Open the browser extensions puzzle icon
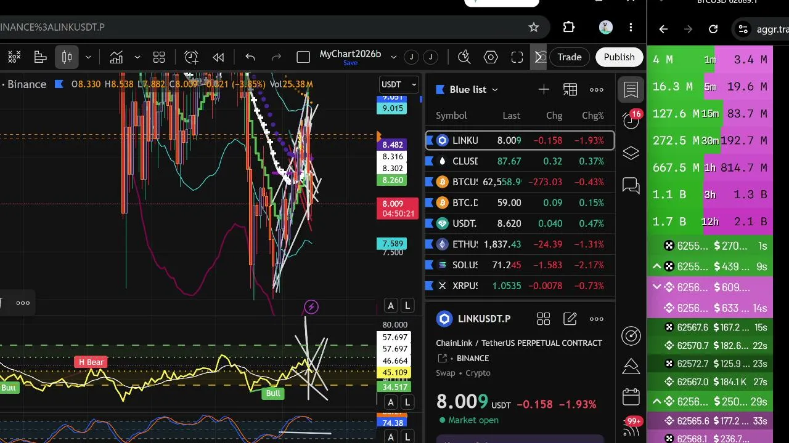Screen dimensions: 789x443 click(569, 27)
